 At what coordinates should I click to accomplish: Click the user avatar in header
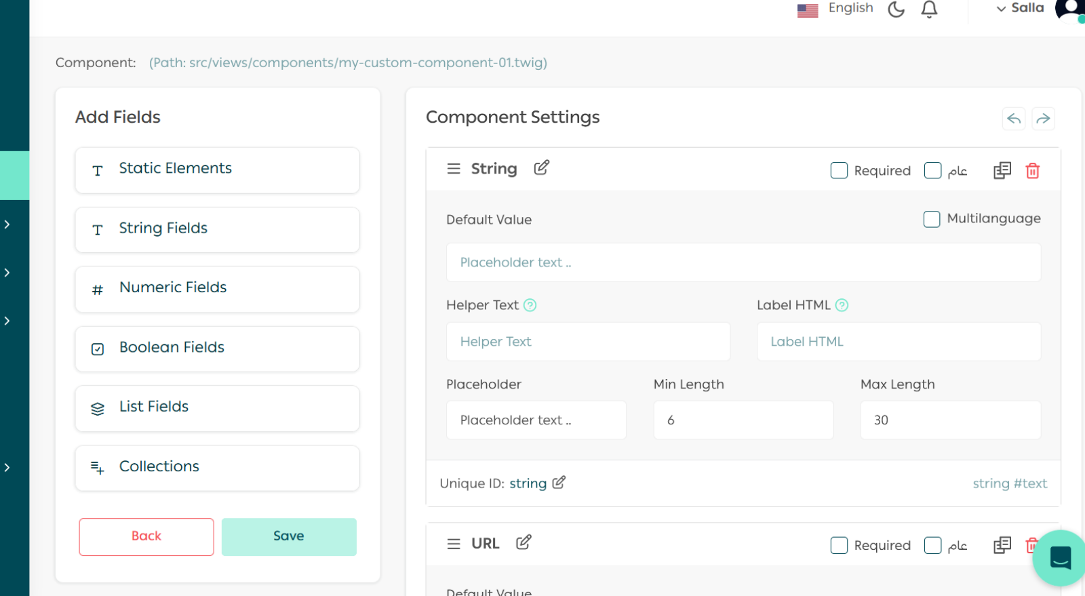pyautogui.click(x=1070, y=10)
